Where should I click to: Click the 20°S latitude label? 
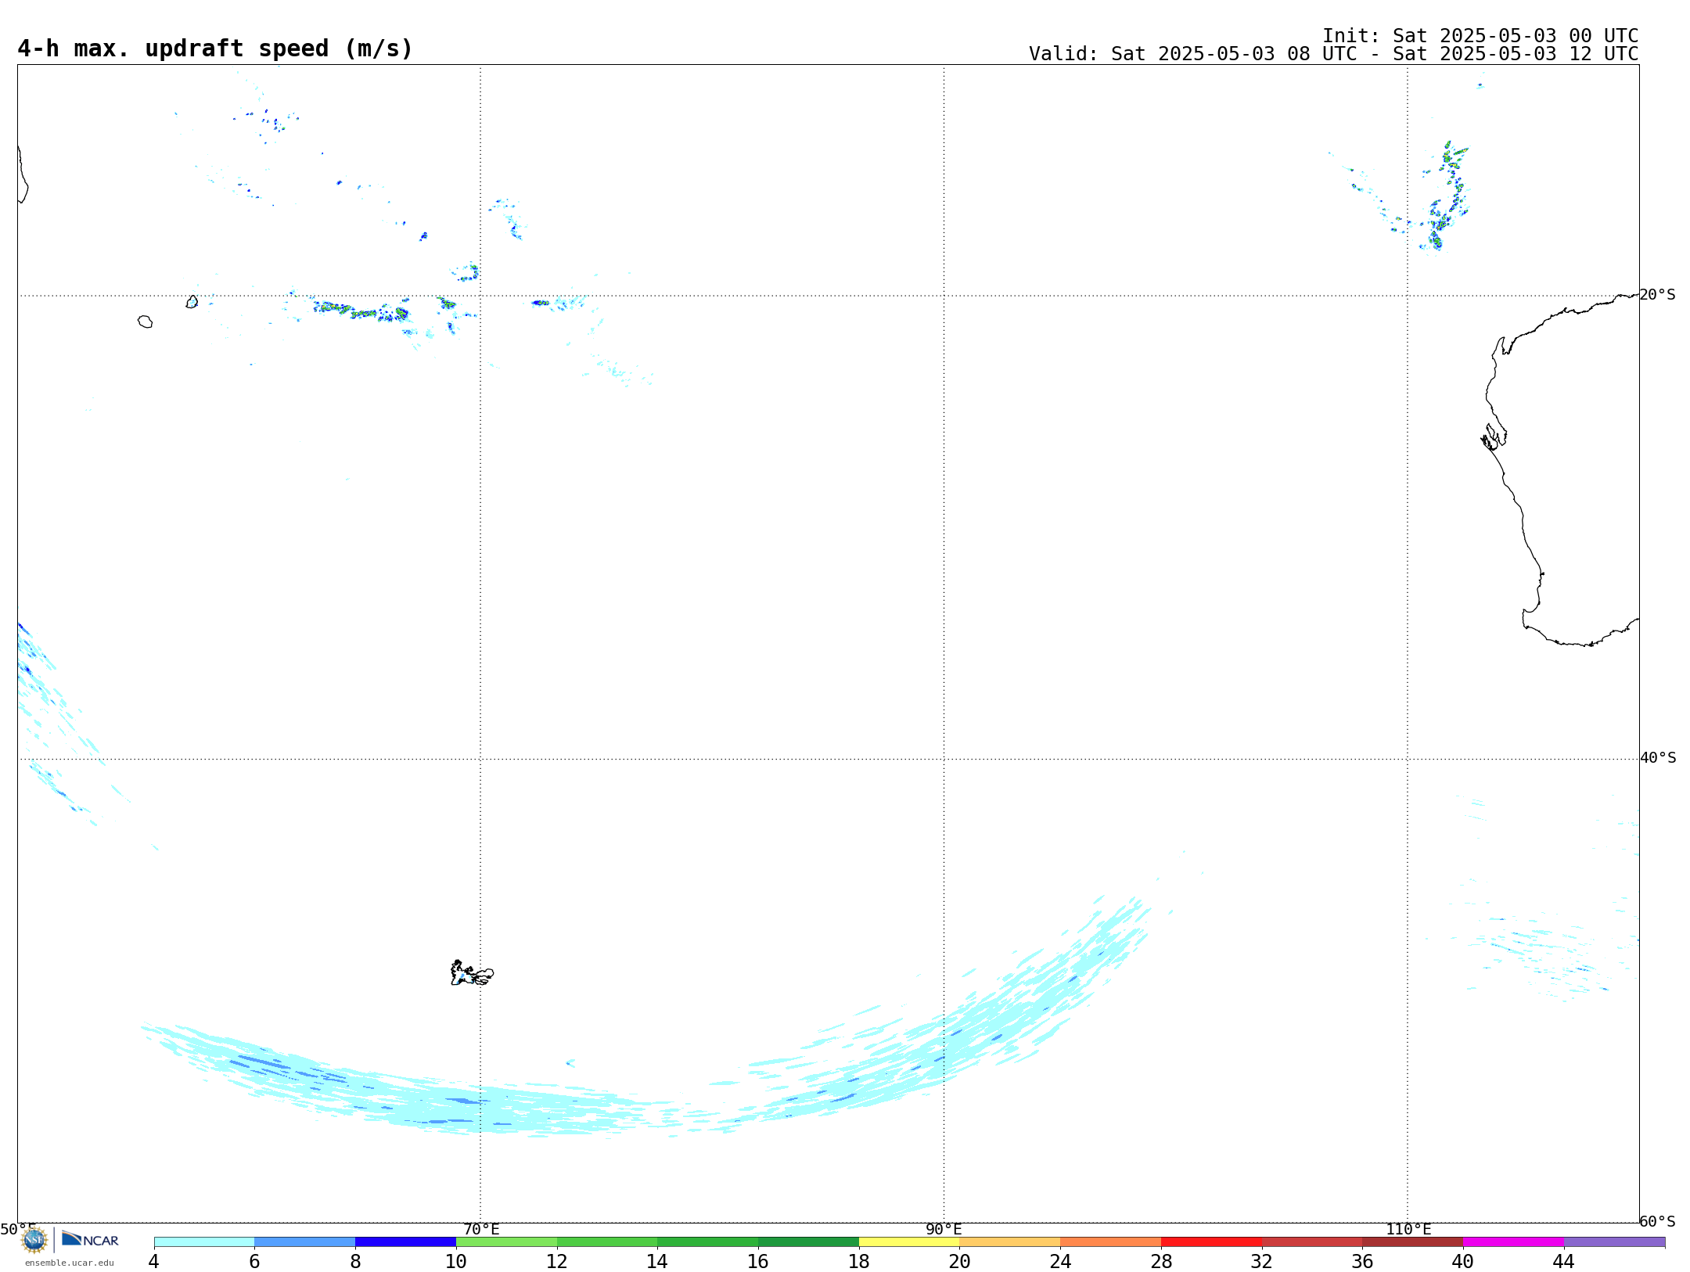[1658, 295]
